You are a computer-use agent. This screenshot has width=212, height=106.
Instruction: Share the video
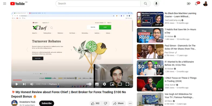click(119, 104)
